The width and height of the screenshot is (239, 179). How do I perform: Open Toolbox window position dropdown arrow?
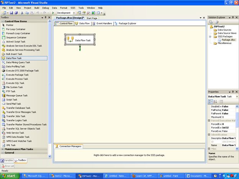click(42, 18)
